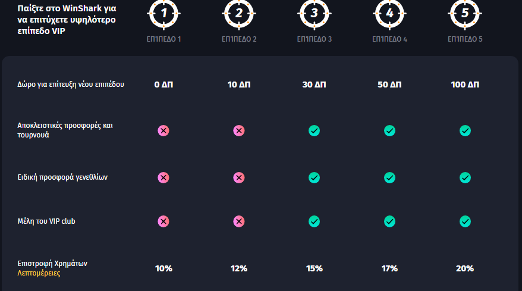The image size is (522, 291).
Task: Click the Επιστροφή Χρημάτων row label
Action: (52, 263)
